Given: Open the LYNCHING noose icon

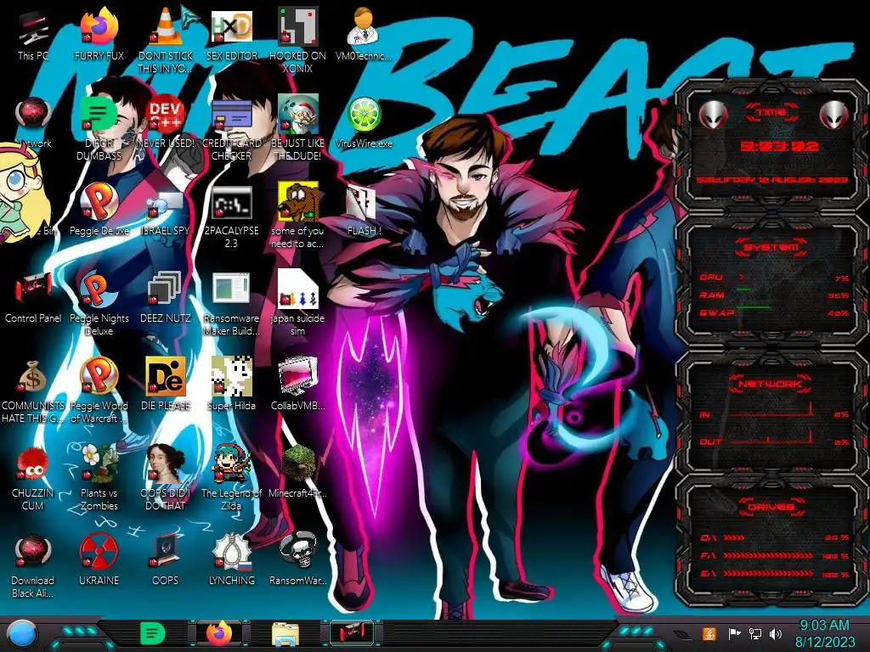Looking at the screenshot, I should (231, 552).
